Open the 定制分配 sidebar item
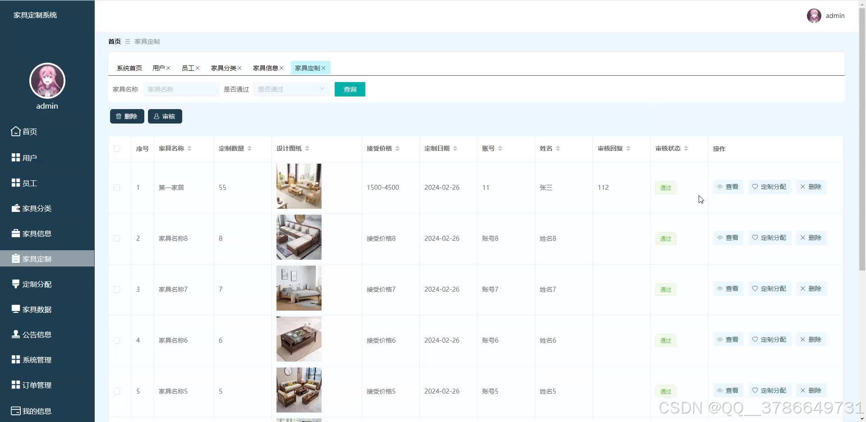866x422 pixels. (x=37, y=284)
